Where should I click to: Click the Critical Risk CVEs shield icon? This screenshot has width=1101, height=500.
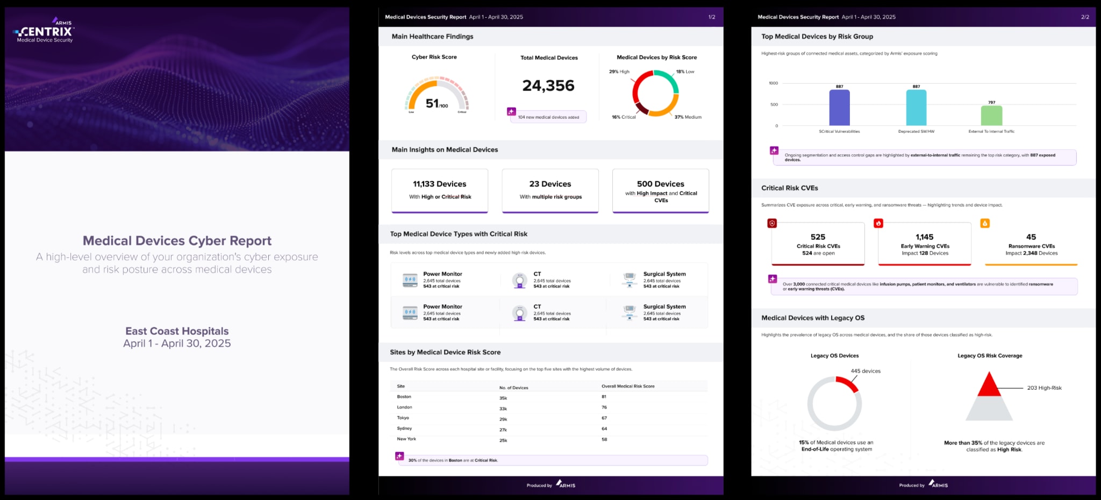(773, 223)
